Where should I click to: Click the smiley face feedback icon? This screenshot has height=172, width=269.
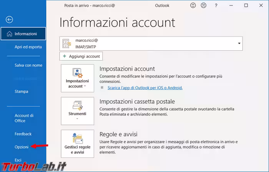[x=193, y=5]
